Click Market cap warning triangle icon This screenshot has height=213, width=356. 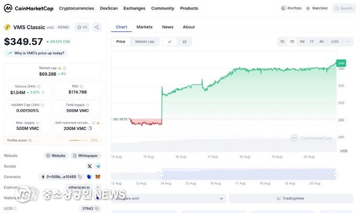pyautogui.click(x=60, y=68)
